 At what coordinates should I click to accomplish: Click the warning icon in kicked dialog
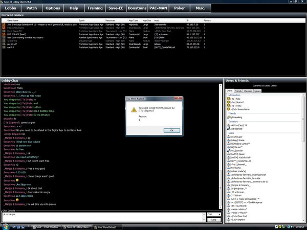[x=135, y=109]
